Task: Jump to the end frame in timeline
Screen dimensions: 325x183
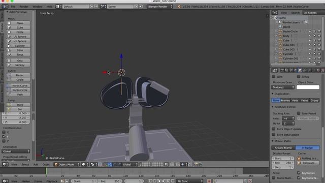Action: pyautogui.click(x=173, y=181)
